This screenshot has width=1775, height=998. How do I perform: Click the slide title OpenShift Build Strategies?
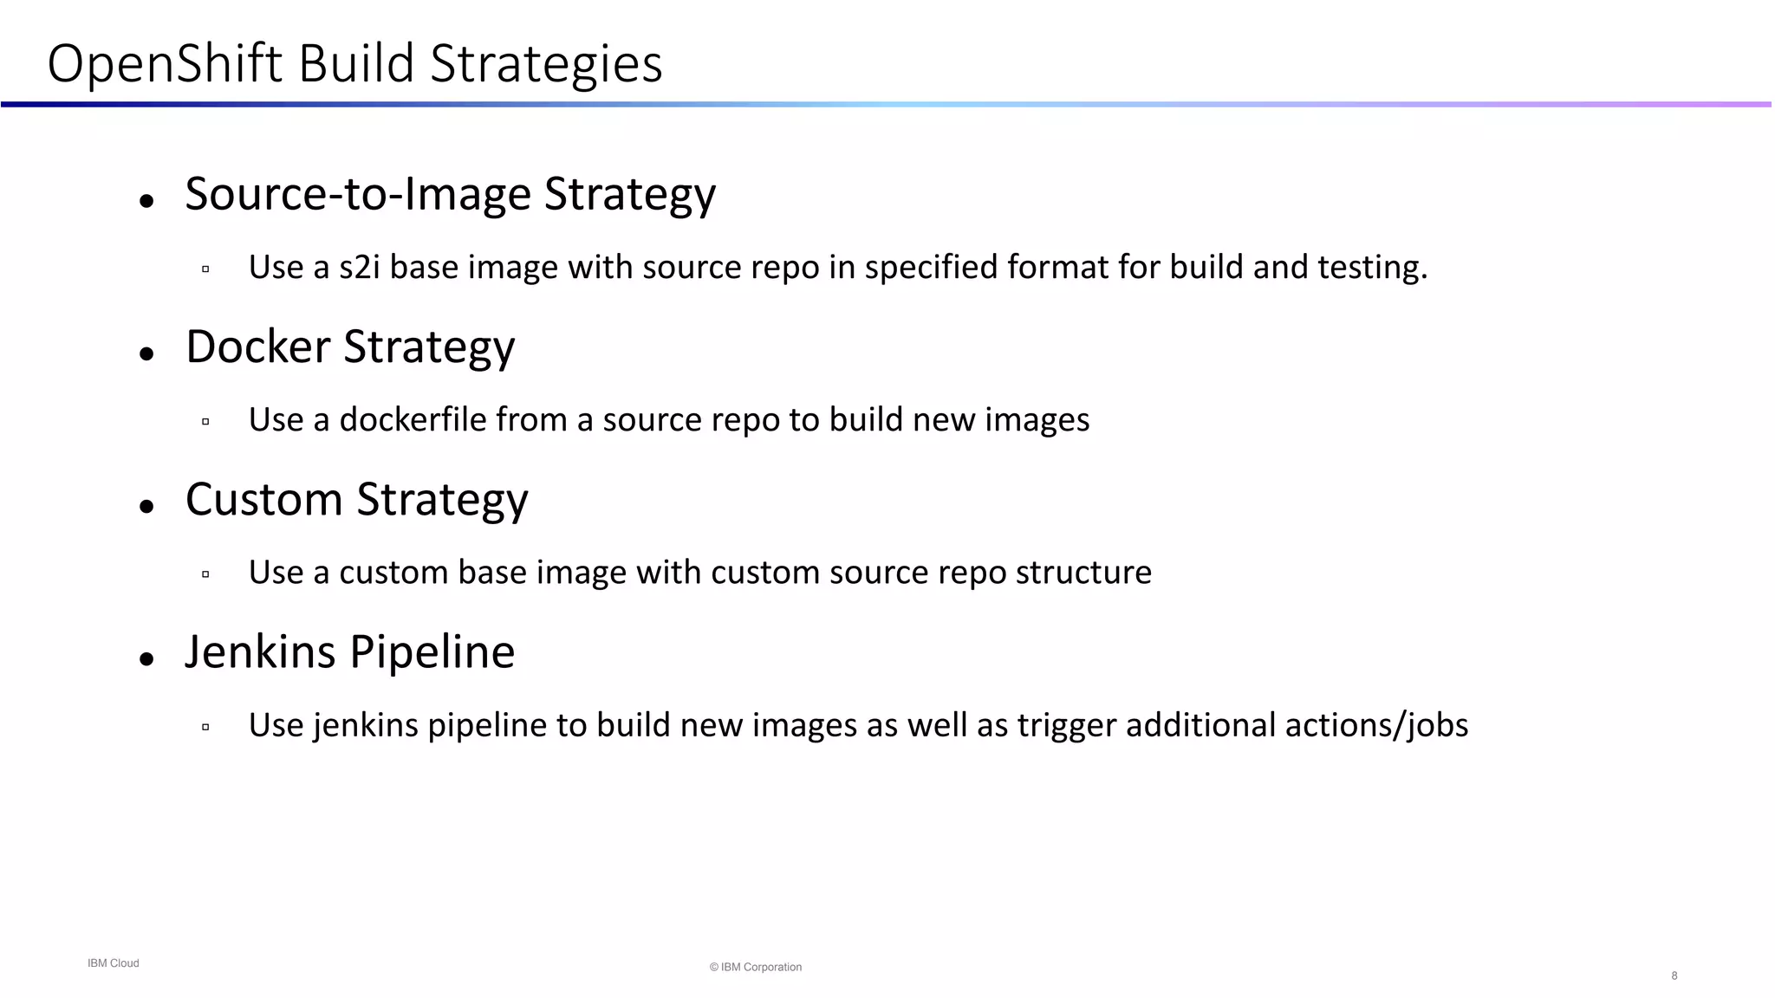click(x=354, y=64)
